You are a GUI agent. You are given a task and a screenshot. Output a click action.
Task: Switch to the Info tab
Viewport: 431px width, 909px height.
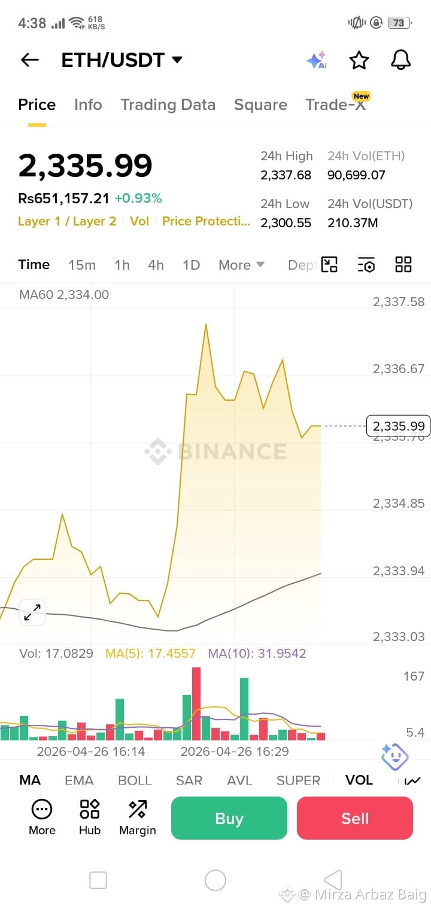(88, 105)
